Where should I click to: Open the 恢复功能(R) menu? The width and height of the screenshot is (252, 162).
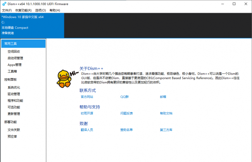[24, 10]
